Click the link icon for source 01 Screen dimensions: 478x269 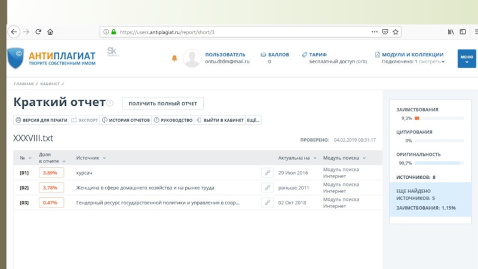[267, 173]
